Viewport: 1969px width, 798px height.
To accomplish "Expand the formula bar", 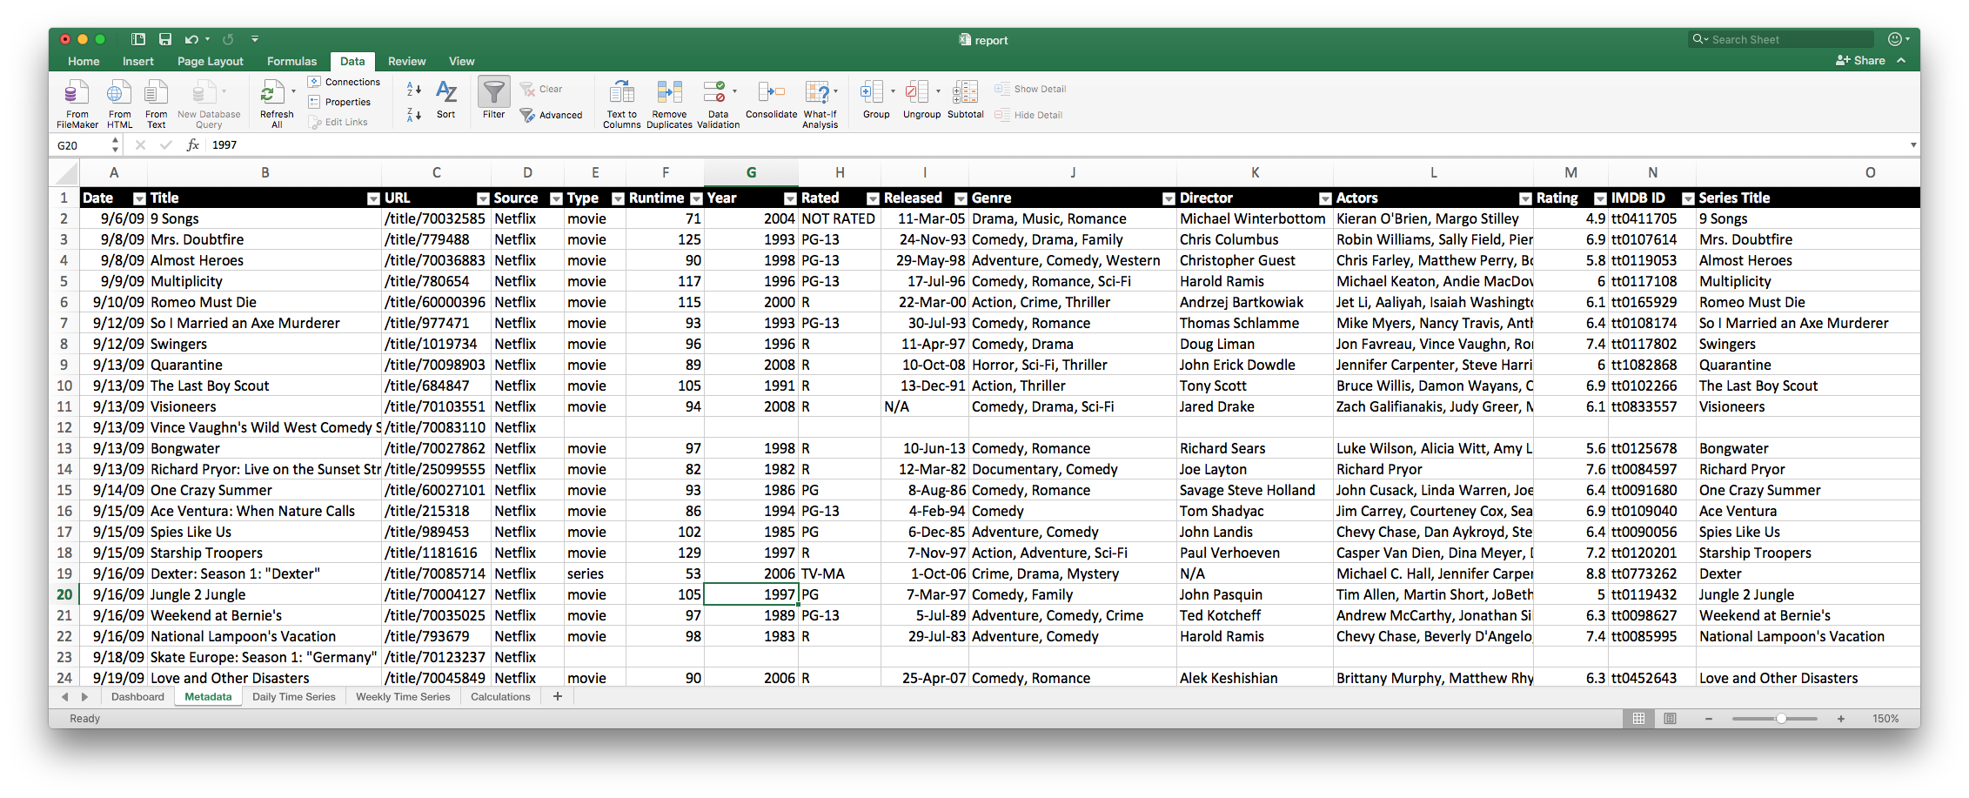I will pos(1913,145).
